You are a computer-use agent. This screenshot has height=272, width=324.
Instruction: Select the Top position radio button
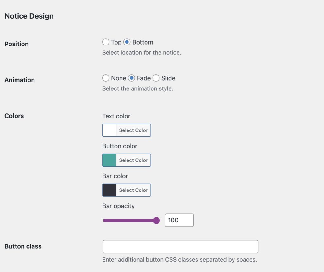coord(106,42)
